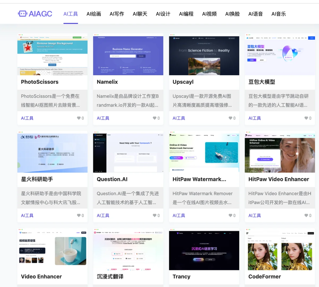Click the Trancy preview image
The image size is (319, 287).
204,250
